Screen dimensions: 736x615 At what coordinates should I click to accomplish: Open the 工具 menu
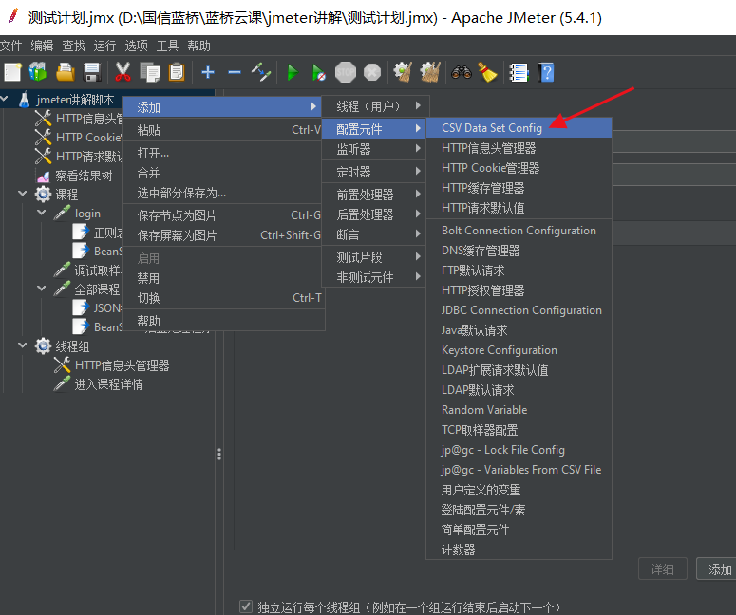tap(167, 46)
